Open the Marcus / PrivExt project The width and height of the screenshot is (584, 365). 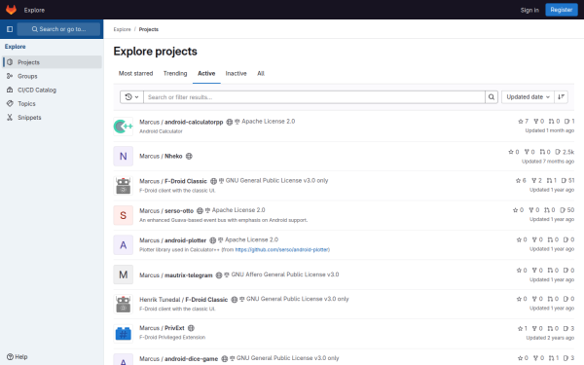coord(162,328)
